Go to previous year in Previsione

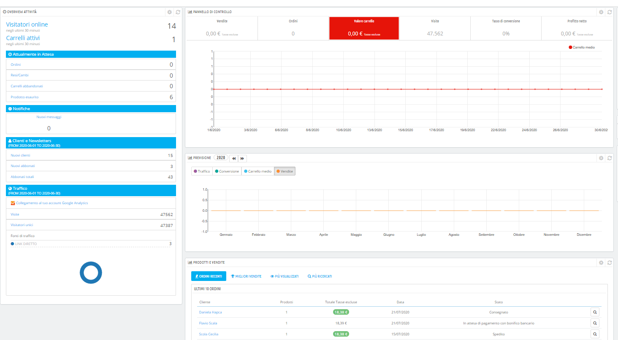(x=234, y=159)
